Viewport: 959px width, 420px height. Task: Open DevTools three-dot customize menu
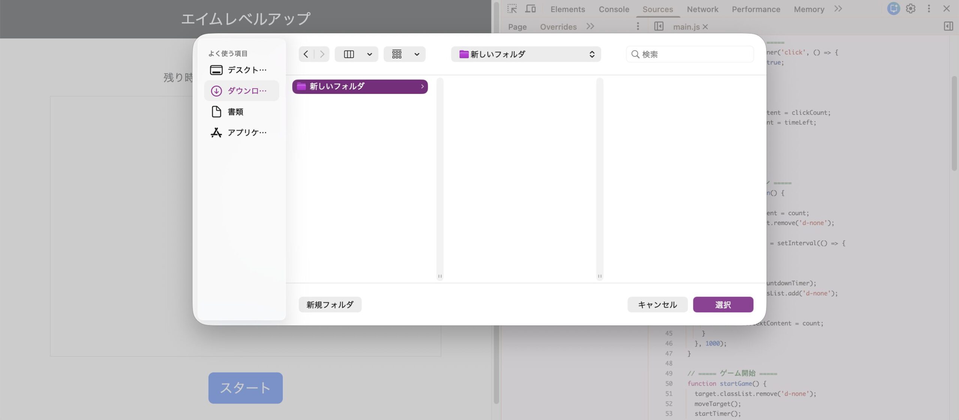[x=929, y=9]
